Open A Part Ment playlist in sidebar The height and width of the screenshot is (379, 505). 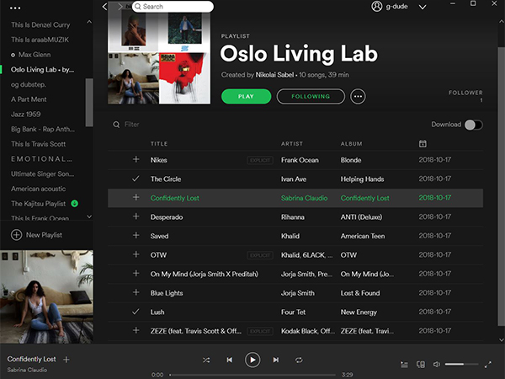click(29, 99)
